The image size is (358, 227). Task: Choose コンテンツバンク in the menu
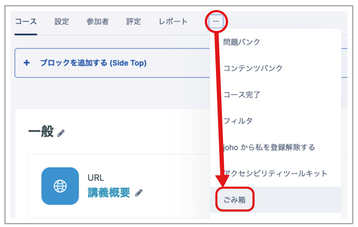(x=275, y=68)
